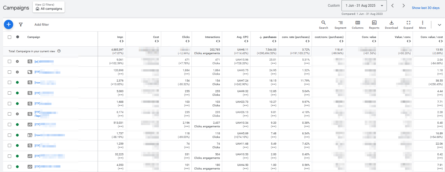Click the blue plus new campaign button
The width and height of the screenshot is (445, 172).
tap(9, 25)
